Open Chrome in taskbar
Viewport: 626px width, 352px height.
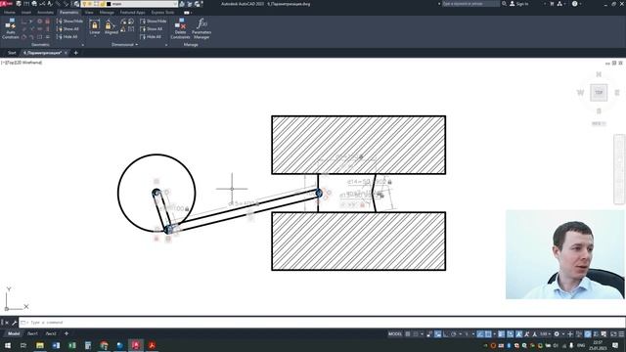[104, 345]
